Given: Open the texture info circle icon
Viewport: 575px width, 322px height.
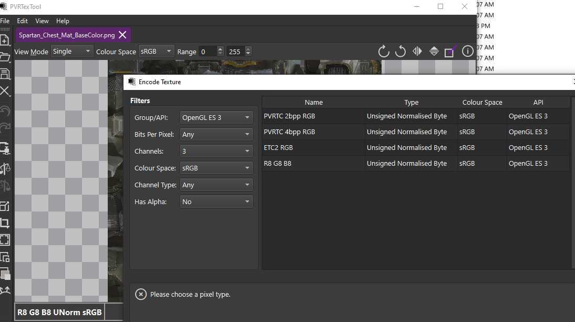Looking at the screenshot, I should point(467,52).
